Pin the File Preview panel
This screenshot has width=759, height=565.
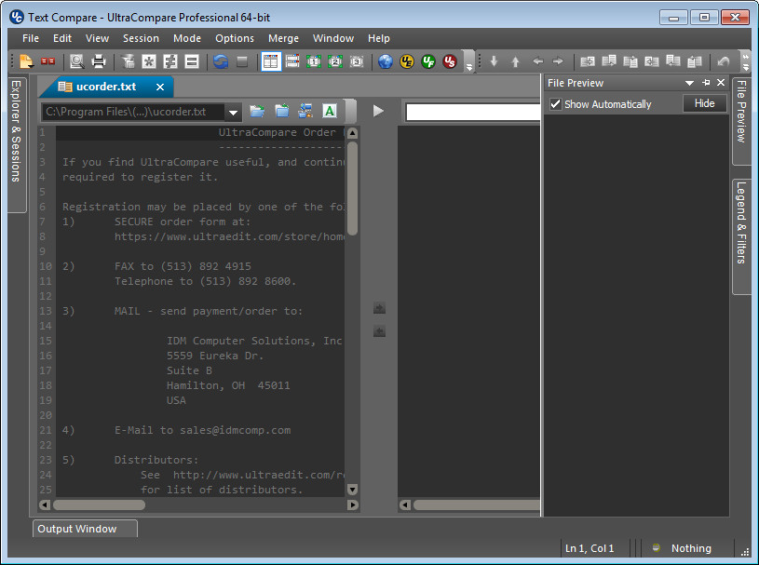pyautogui.click(x=706, y=83)
